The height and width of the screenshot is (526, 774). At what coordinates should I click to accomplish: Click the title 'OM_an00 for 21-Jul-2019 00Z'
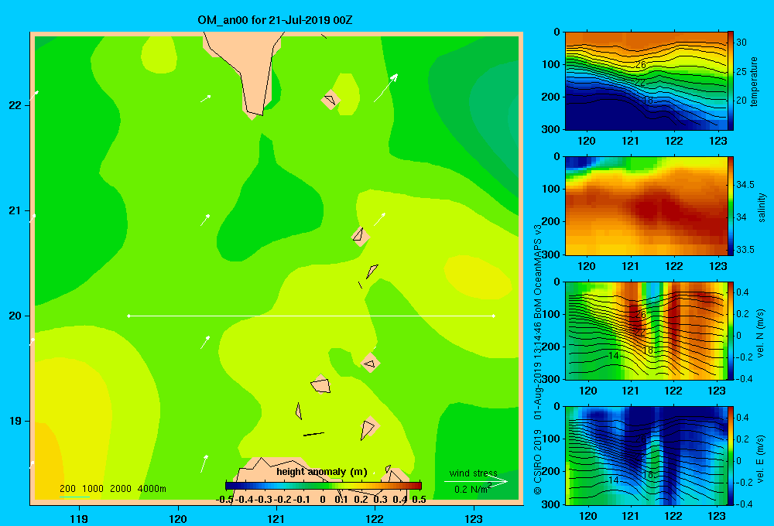(x=275, y=20)
